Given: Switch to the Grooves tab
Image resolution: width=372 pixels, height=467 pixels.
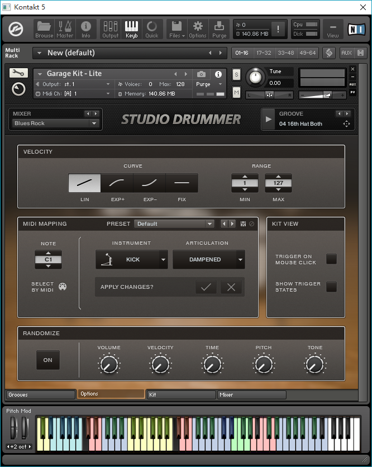Looking at the screenshot, I should click(41, 394).
